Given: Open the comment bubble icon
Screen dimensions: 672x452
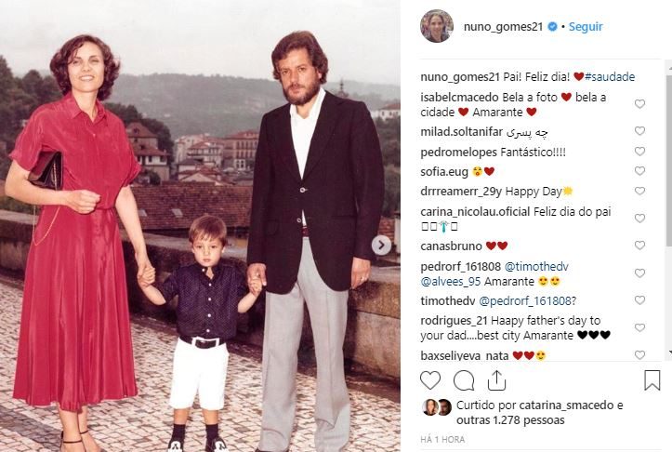Looking at the screenshot, I should [x=464, y=380].
